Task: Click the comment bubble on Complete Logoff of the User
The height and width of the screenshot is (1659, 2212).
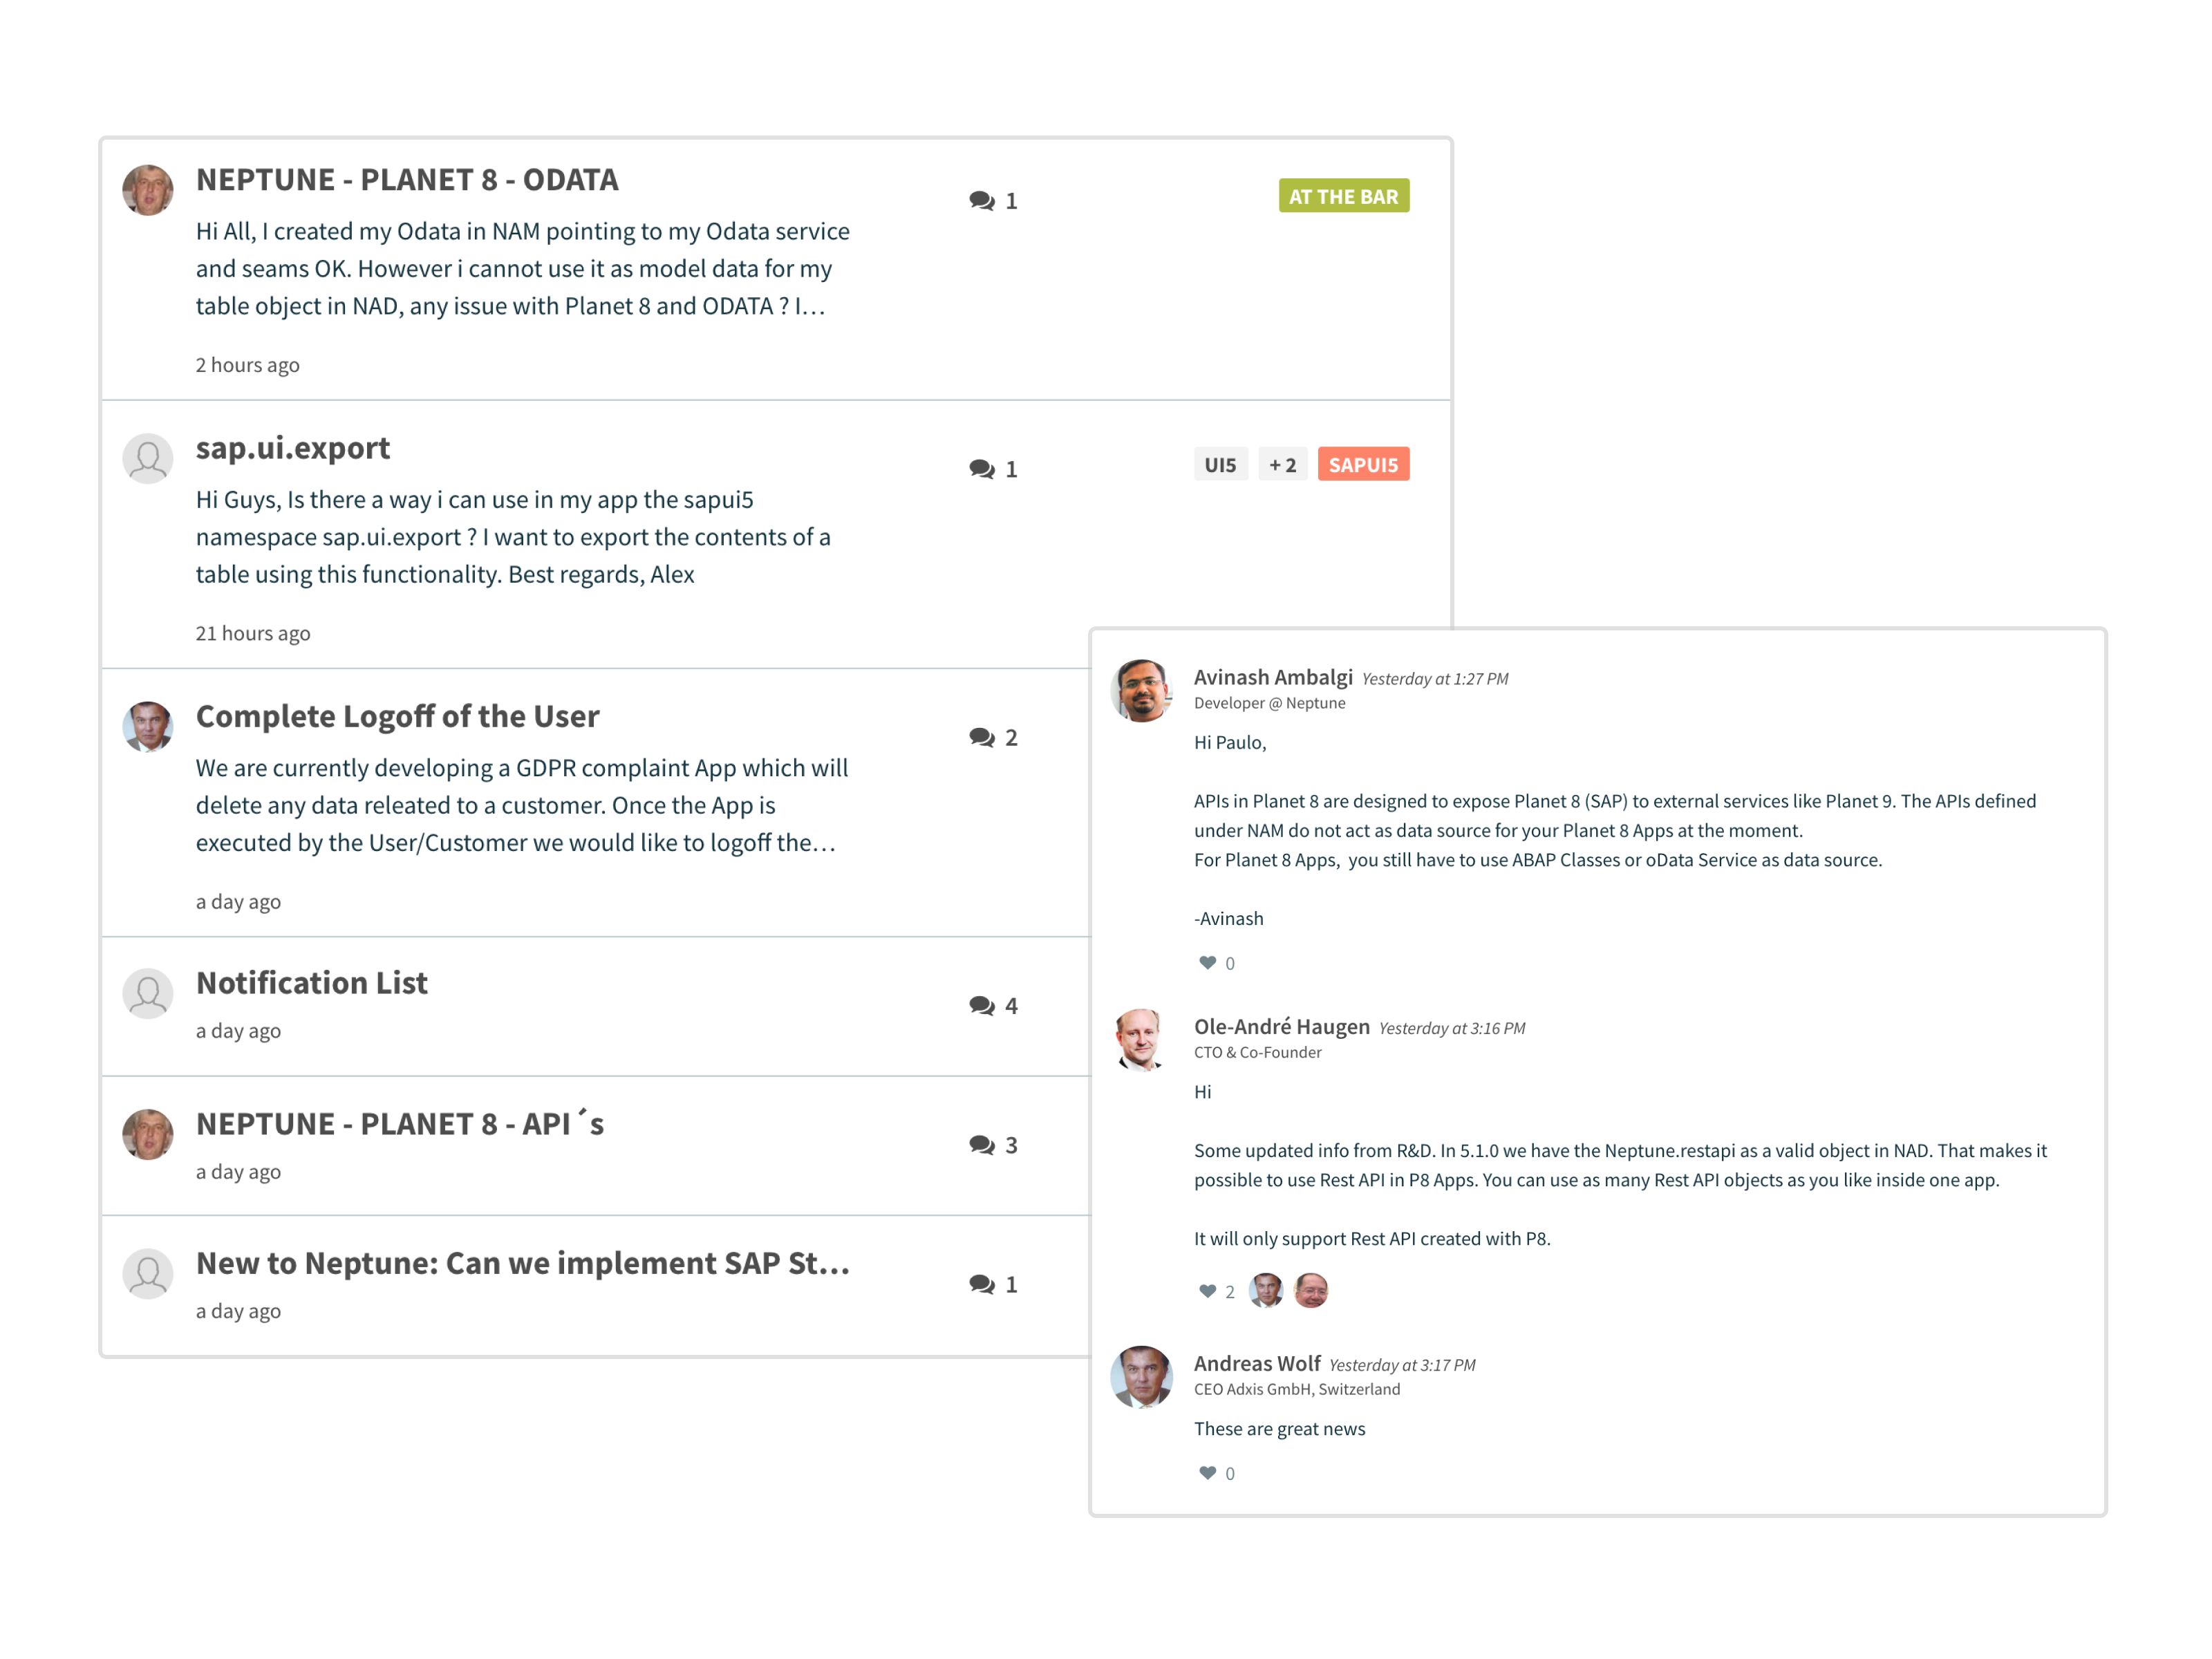Action: click(x=981, y=737)
